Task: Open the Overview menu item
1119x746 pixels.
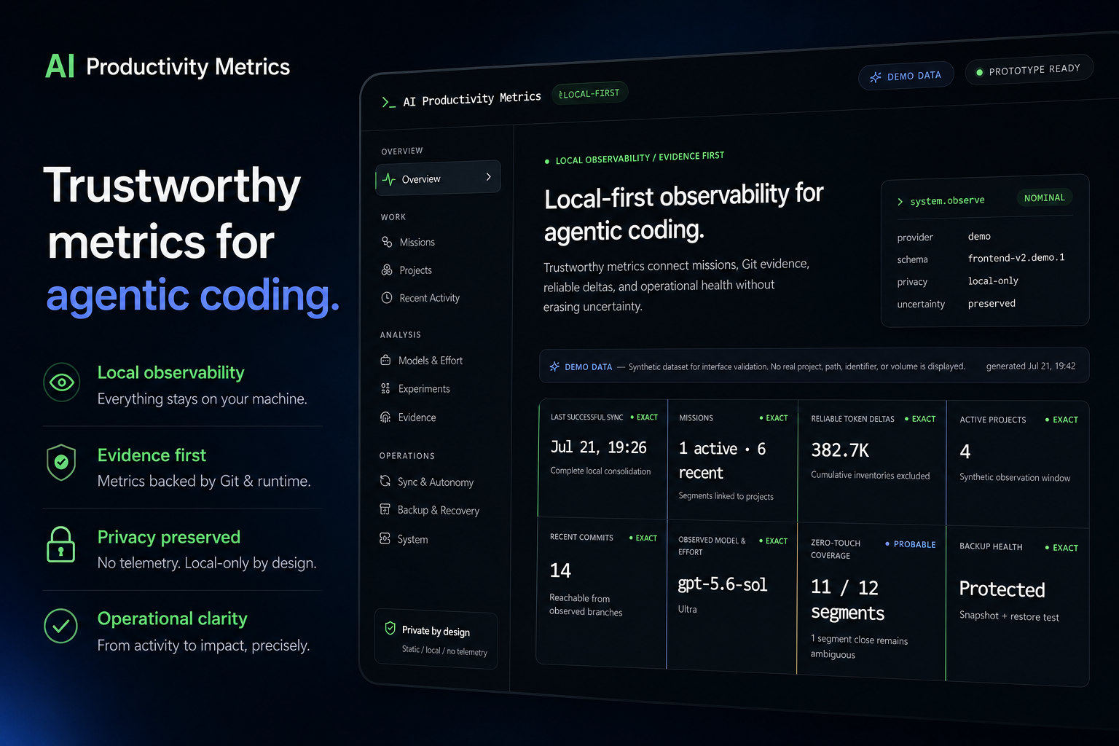Action: point(438,178)
